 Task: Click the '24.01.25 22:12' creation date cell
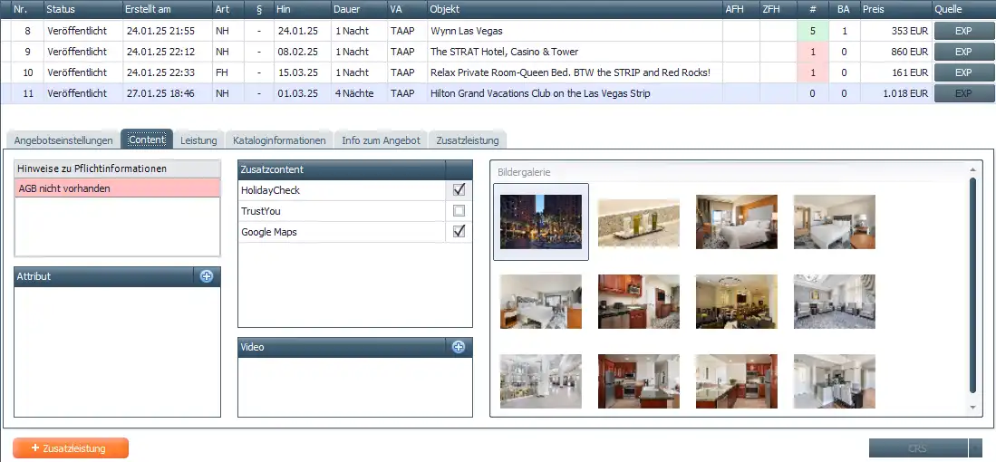click(x=168, y=52)
